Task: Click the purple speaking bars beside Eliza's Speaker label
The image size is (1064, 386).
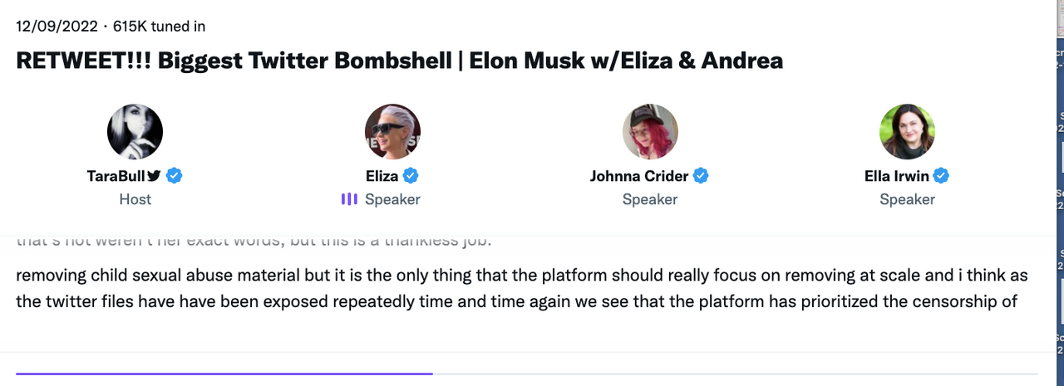Action: (349, 199)
